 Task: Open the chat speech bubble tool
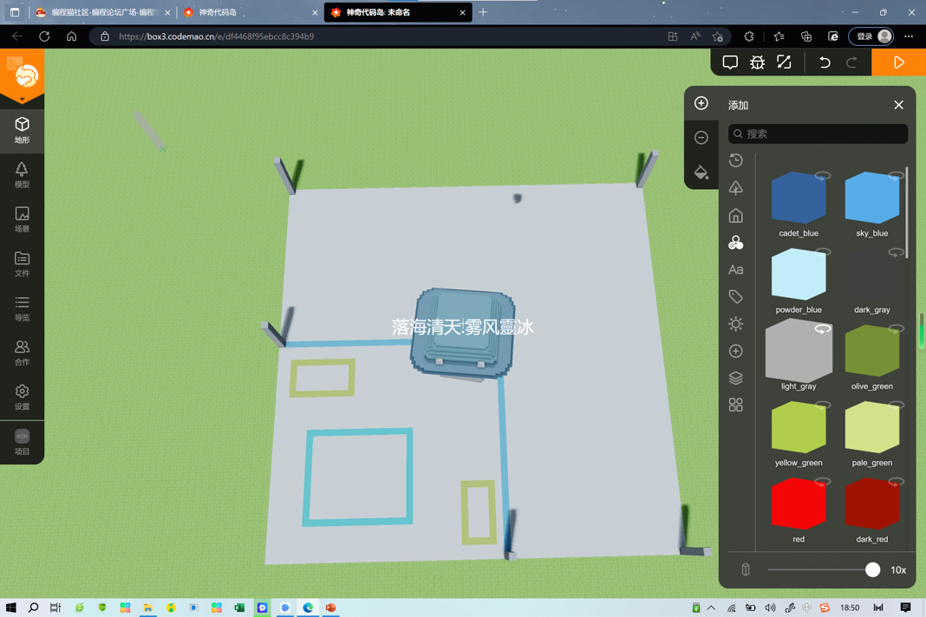[730, 62]
